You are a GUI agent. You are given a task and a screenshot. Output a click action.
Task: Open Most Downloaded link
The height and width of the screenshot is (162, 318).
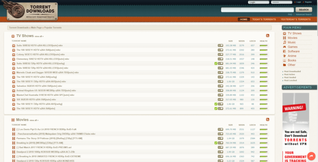(292, 71)
